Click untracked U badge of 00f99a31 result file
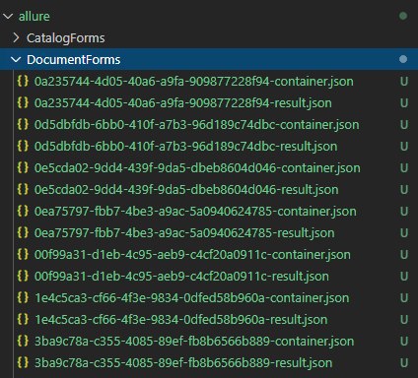This screenshot has width=418, height=378. 404,277
